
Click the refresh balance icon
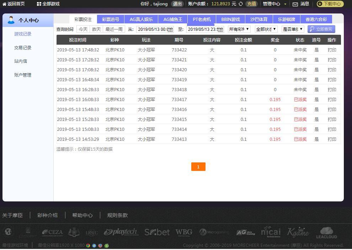coord(241,4)
